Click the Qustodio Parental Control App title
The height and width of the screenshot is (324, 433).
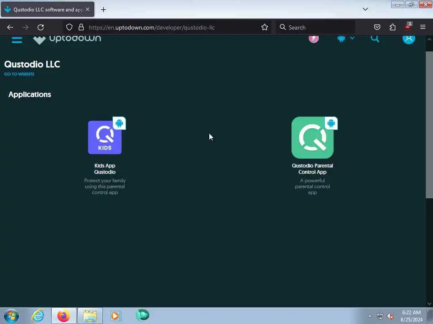312,169
